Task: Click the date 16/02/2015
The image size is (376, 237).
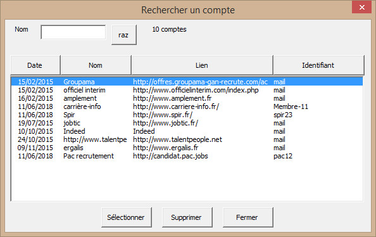Action: pos(35,98)
